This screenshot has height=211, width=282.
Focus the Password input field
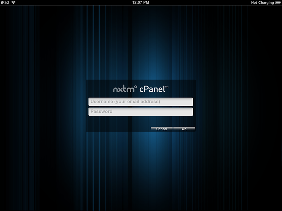[141, 112]
